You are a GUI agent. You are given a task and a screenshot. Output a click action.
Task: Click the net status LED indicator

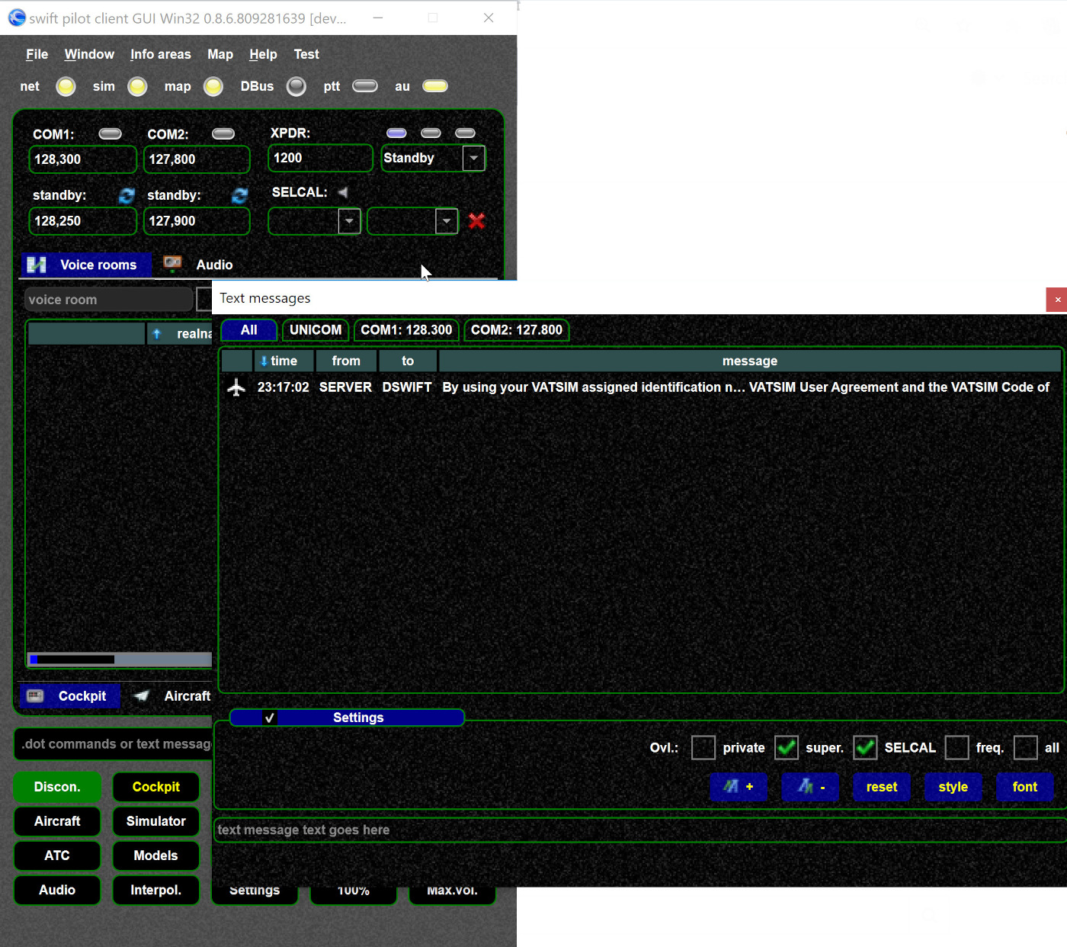(x=66, y=87)
